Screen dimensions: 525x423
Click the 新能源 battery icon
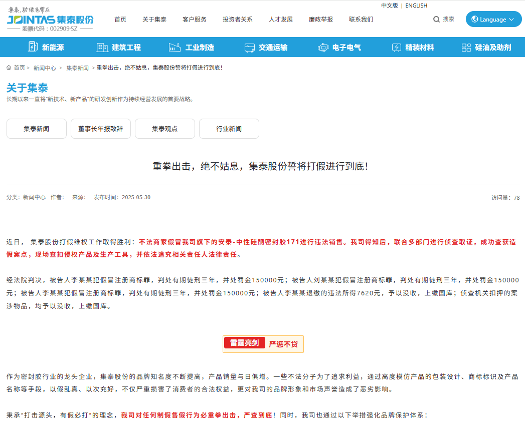pyautogui.click(x=33, y=47)
